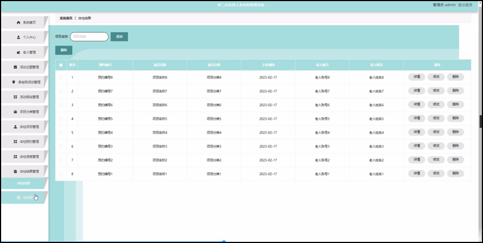This screenshot has height=243, width=483.
Task: Check the box for row 预约编号3
Action: pos(61,146)
